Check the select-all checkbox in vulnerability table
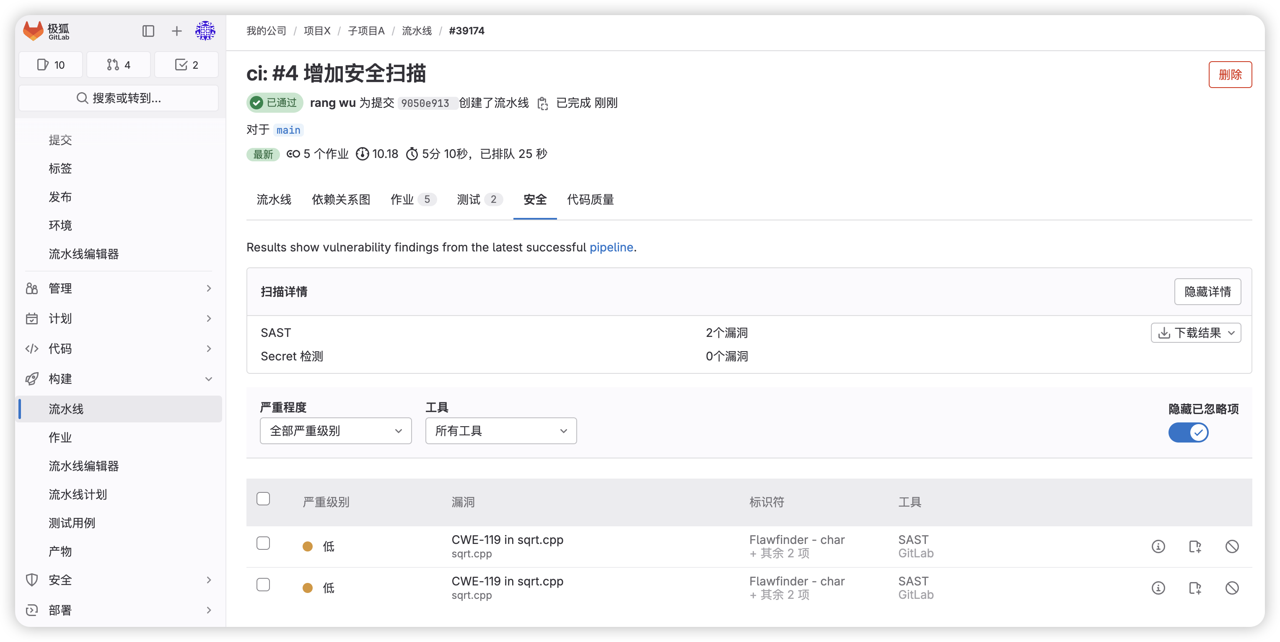 [263, 498]
